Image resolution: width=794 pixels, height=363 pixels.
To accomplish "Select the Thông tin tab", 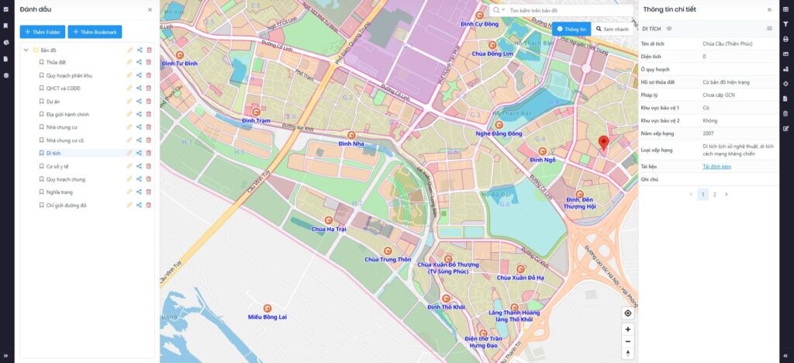I will [571, 29].
